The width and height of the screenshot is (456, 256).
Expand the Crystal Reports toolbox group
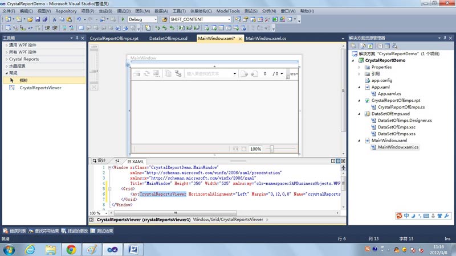click(x=7, y=59)
